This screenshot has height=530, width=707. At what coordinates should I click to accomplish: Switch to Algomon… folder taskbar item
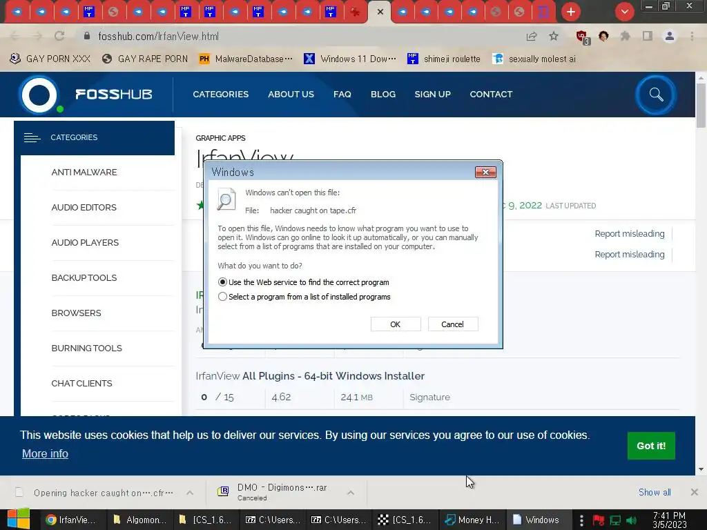139,520
